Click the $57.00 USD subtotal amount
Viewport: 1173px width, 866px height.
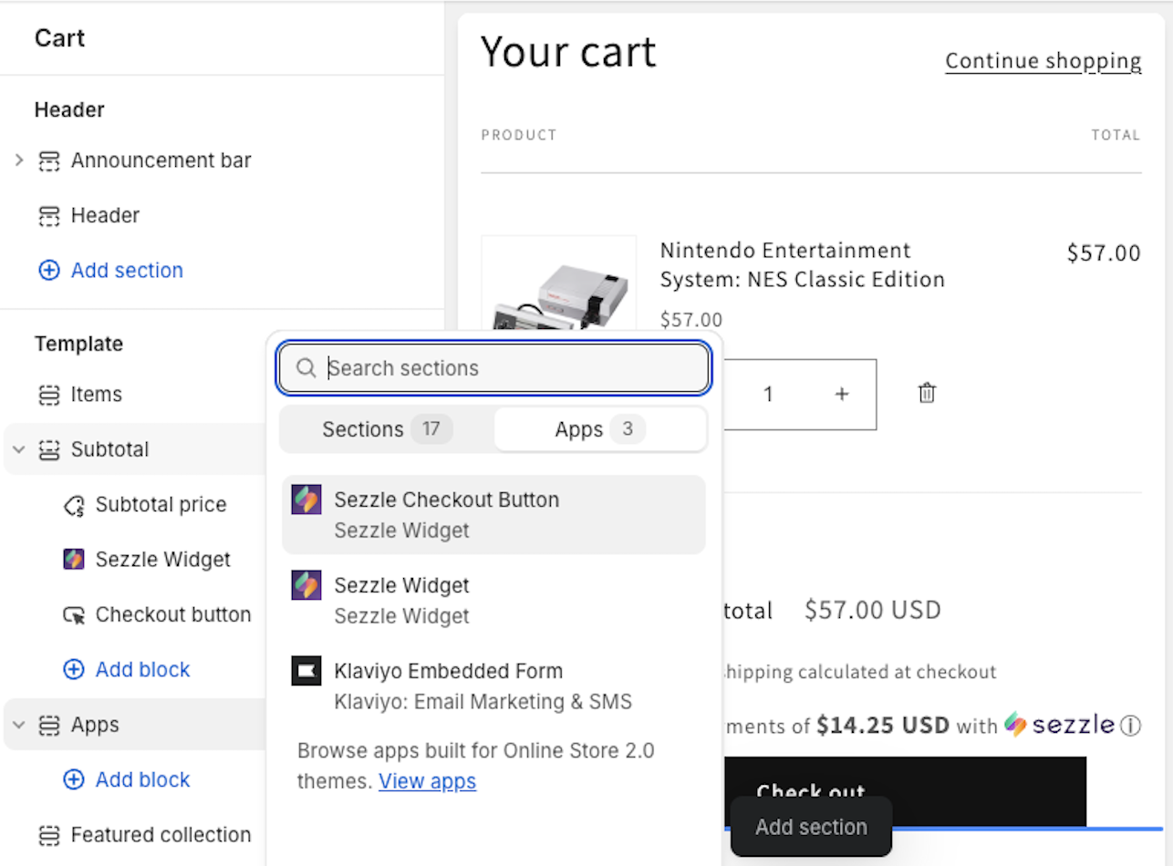click(x=872, y=610)
